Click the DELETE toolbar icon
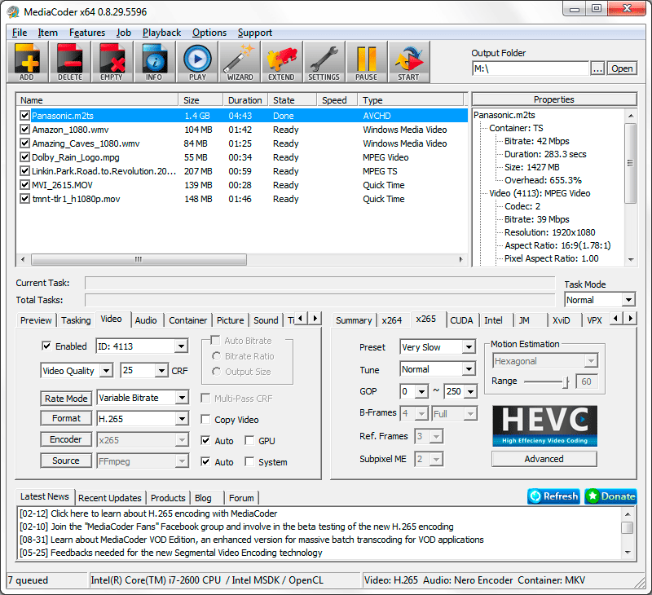This screenshot has width=652, height=595. tap(69, 61)
